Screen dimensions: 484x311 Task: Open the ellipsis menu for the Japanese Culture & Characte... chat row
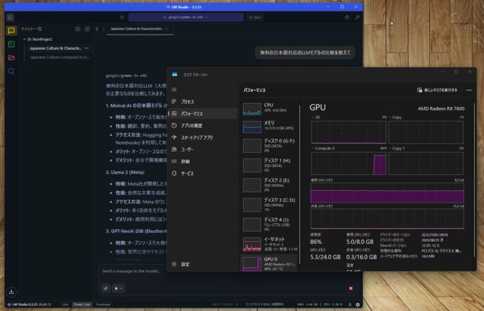point(87,48)
